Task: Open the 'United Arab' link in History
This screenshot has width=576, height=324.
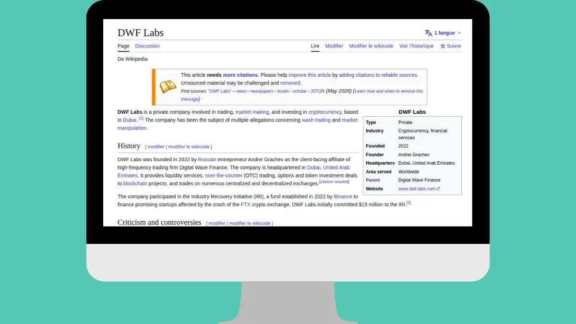Action: coord(336,168)
